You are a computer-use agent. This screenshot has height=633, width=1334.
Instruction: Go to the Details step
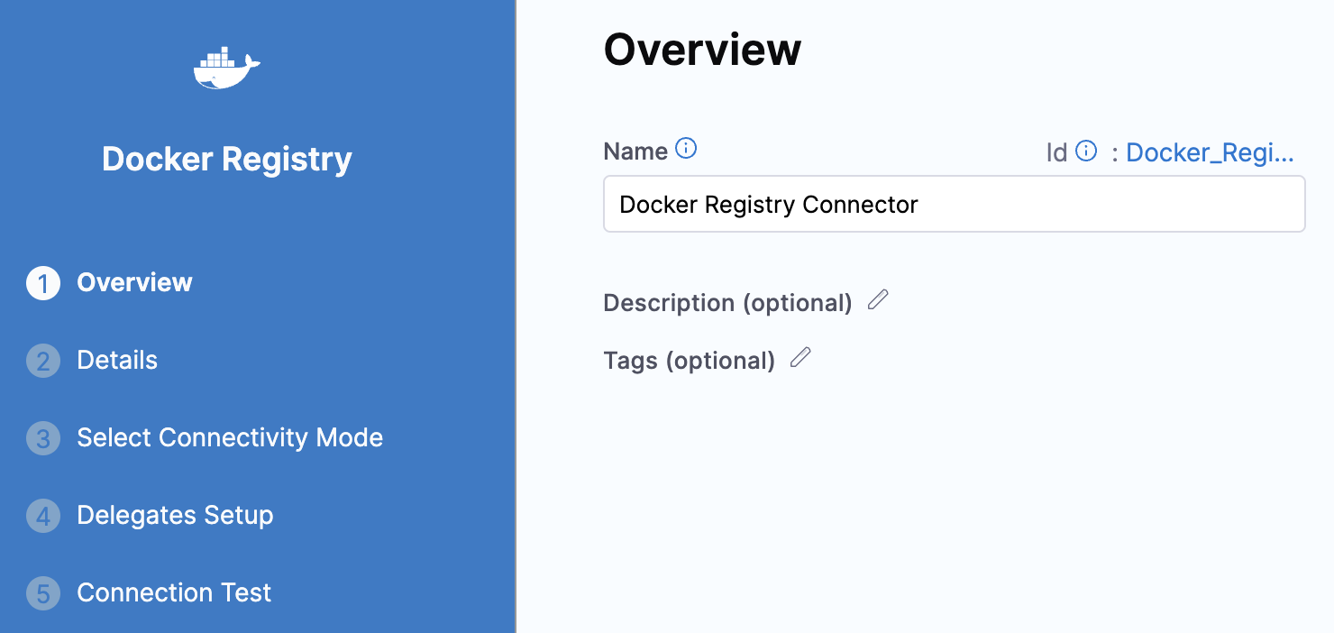(117, 360)
